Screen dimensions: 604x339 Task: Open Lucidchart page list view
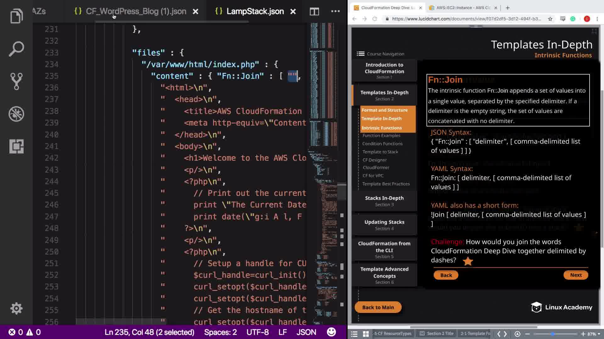(354, 334)
